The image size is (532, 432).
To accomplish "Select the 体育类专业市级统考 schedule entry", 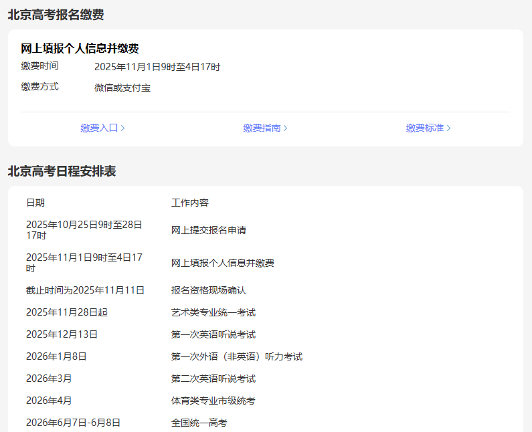I will point(213,401).
